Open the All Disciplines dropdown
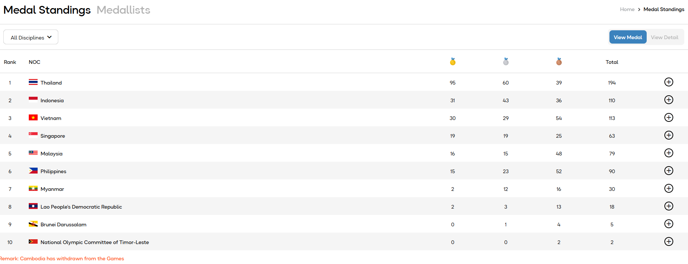Image resolution: width=688 pixels, height=264 pixels. pyautogui.click(x=31, y=37)
